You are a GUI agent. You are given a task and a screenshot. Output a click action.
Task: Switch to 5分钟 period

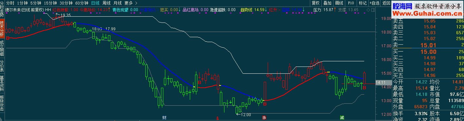[x=36, y=3]
